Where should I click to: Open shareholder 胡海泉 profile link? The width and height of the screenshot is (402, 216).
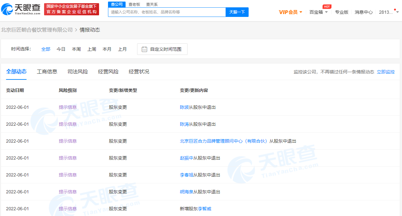tap(187, 192)
